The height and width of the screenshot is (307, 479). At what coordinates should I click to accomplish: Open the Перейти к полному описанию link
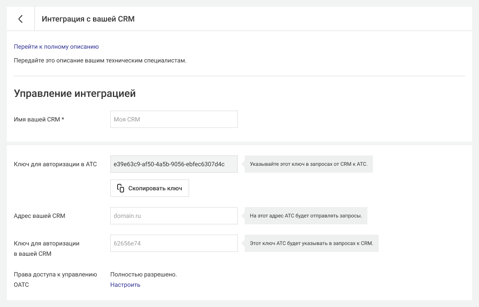(56, 47)
